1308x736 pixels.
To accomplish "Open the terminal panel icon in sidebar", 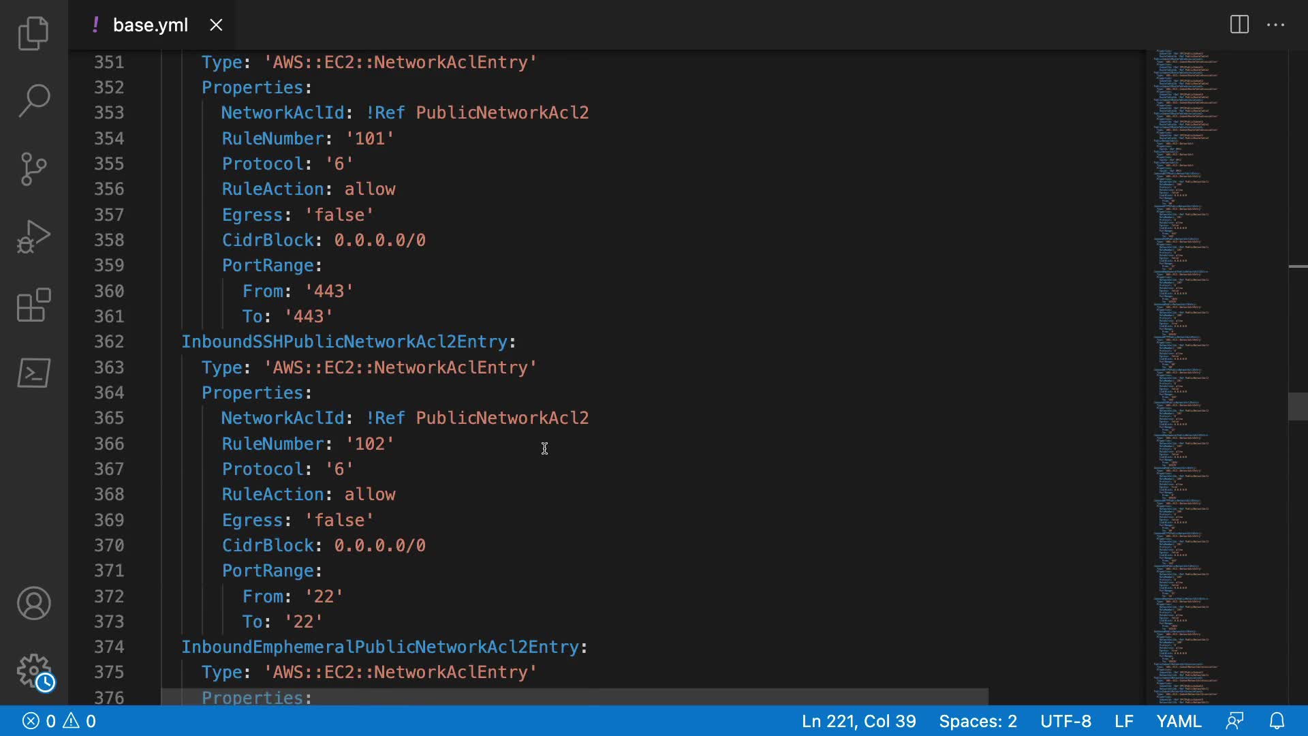I will [x=33, y=373].
